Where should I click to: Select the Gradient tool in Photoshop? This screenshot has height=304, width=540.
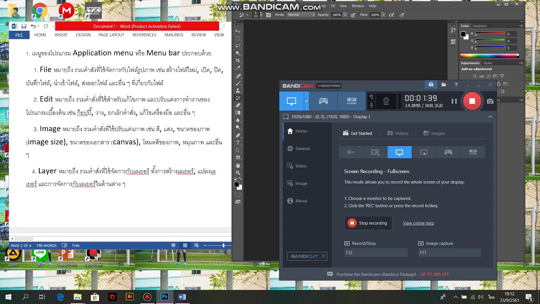[238, 113]
